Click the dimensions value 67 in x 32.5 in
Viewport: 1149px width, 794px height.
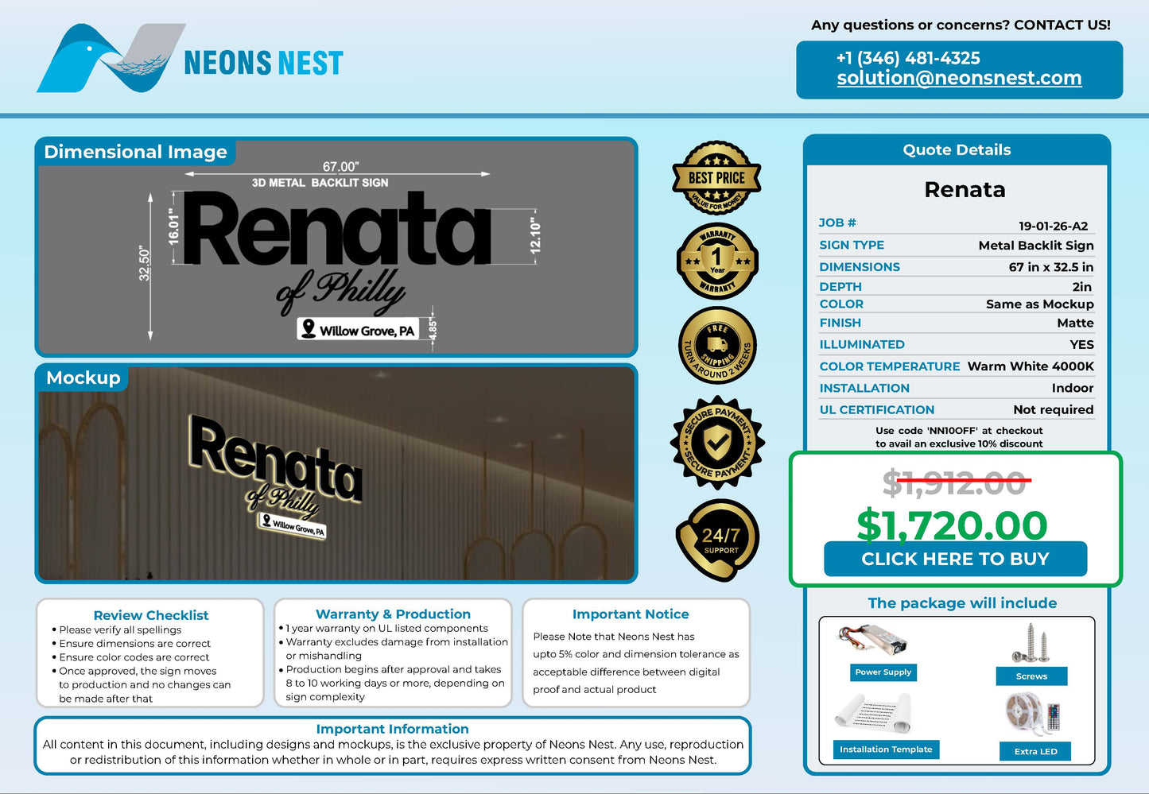click(1051, 267)
